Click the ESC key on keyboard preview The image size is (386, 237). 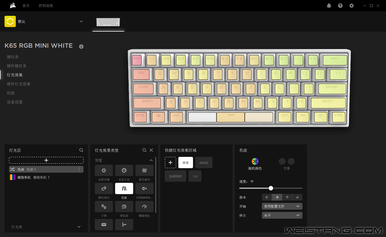click(137, 60)
